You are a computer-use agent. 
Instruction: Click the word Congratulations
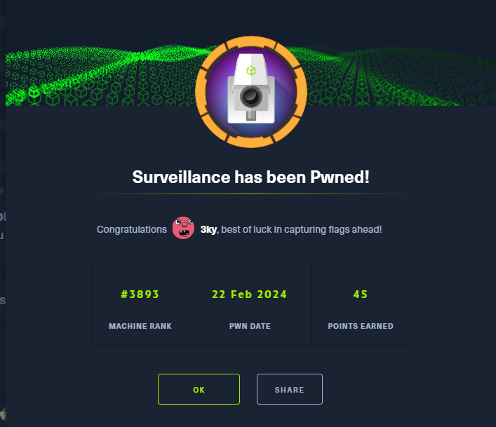132,230
